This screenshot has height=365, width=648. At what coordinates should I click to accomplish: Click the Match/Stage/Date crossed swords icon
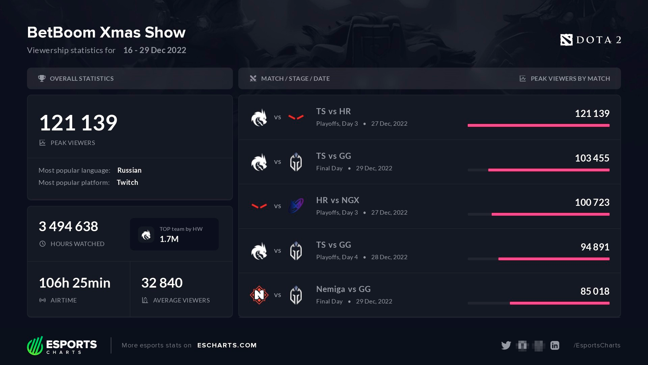tap(252, 78)
